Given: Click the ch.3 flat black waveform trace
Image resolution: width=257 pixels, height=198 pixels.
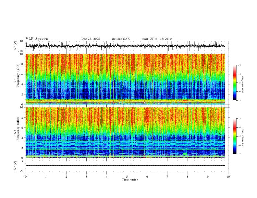Looking at the screenshot, I should [125, 166].
